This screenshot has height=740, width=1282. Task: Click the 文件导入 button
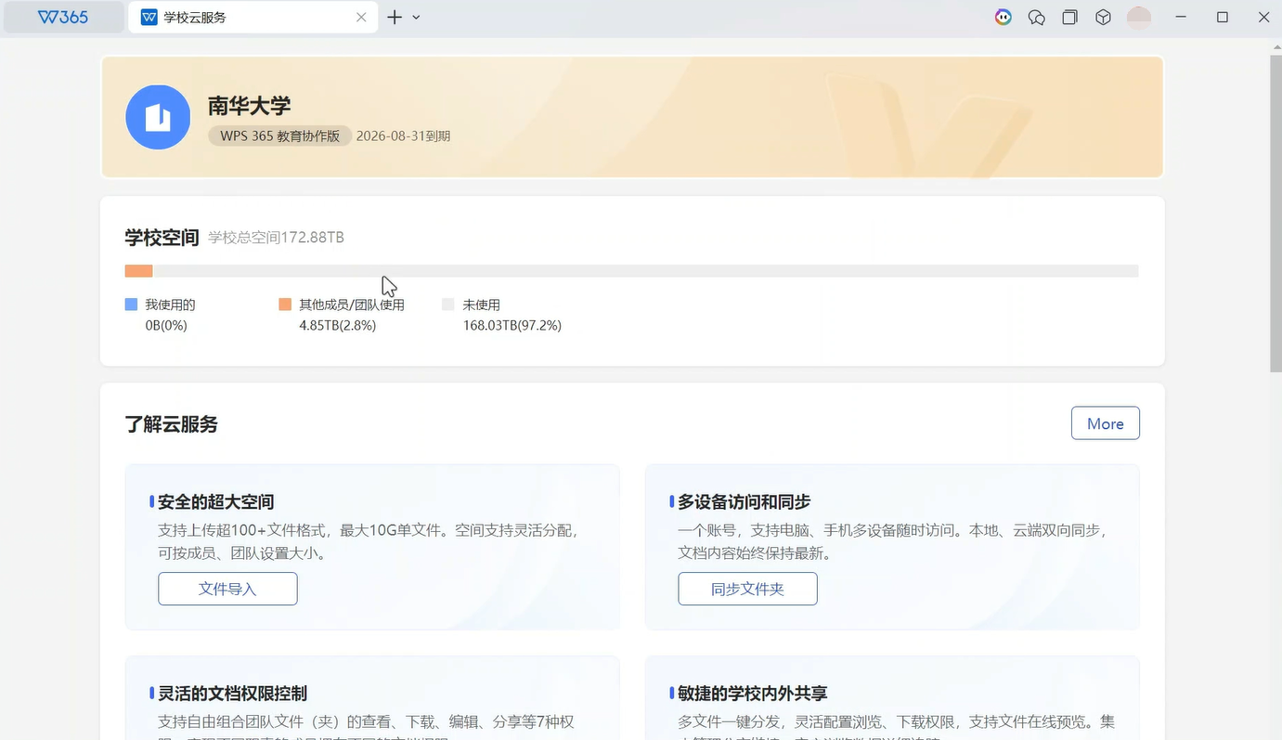(x=227, y=589)
